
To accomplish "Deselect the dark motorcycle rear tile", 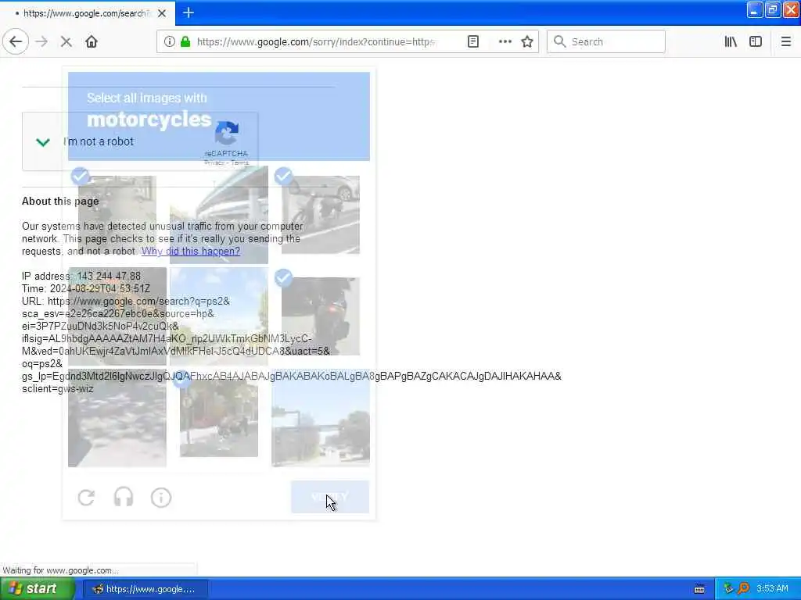I will [320, 316].
